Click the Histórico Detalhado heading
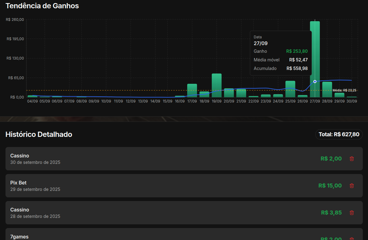 pos(39,134)
